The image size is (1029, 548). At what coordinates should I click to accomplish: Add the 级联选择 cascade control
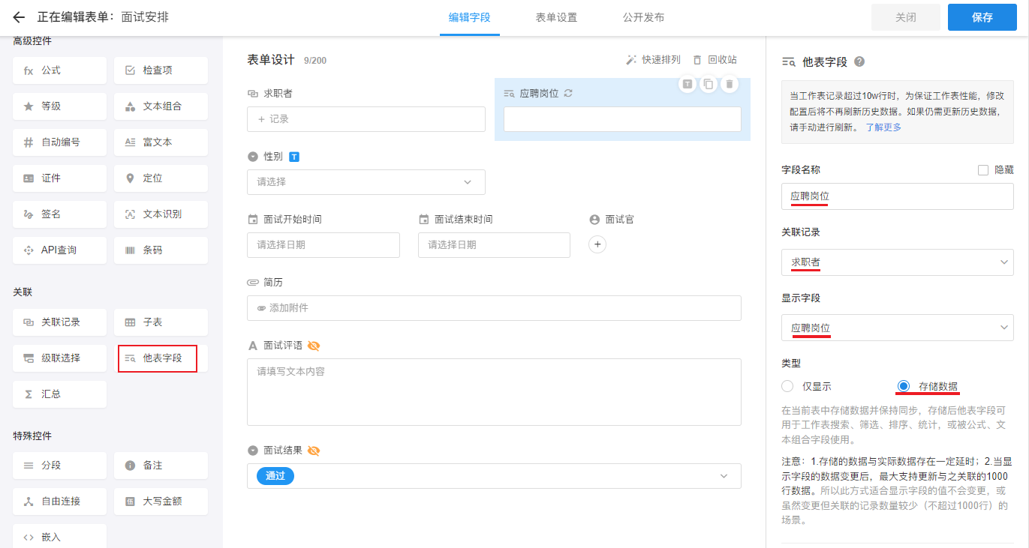[59, 358]
